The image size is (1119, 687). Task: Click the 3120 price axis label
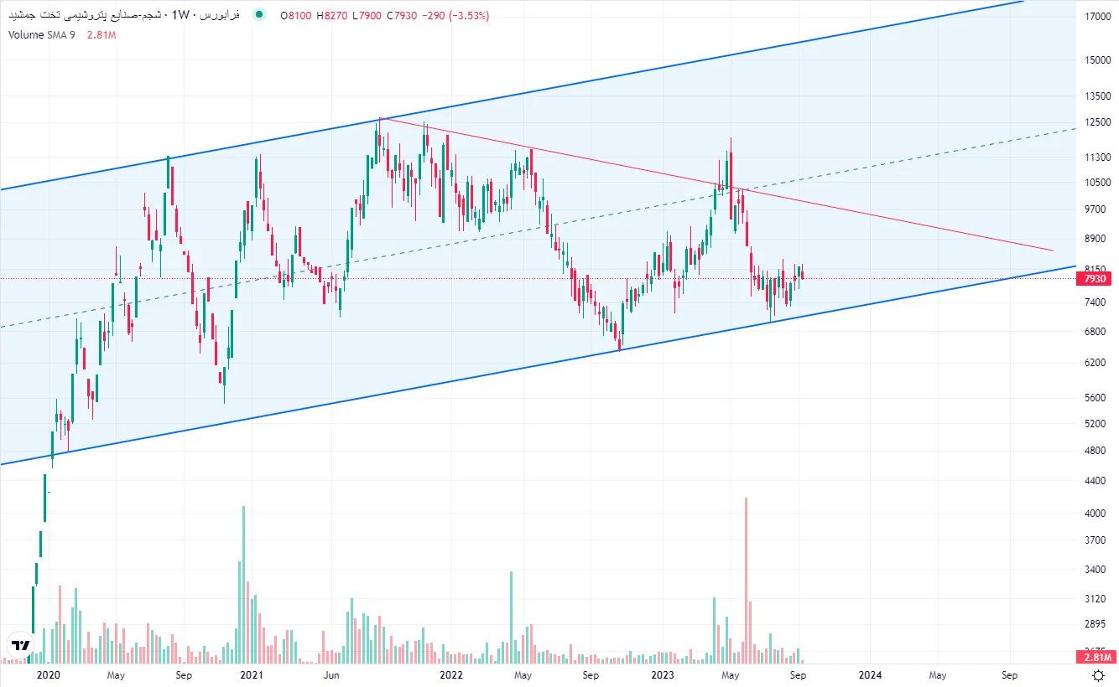coord(1097,600)
